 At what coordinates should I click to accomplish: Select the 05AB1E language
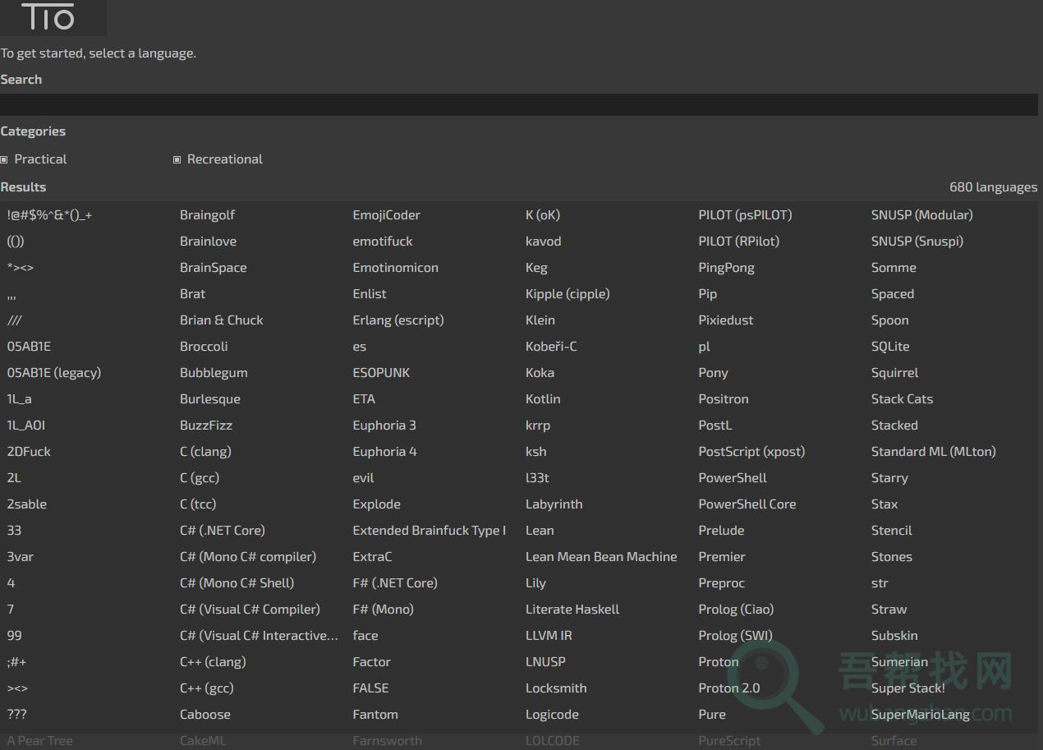point(29,347)
